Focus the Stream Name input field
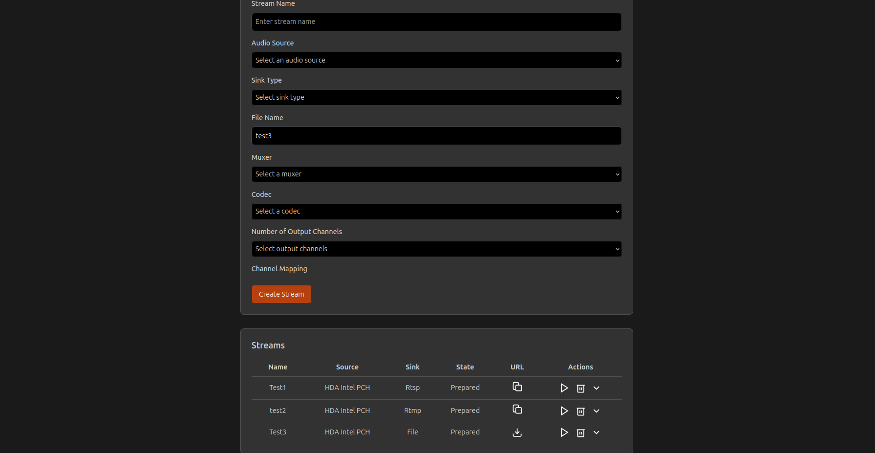 click(436, 22)
